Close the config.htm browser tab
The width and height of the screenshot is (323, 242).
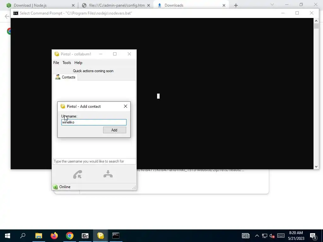[149, 5]
